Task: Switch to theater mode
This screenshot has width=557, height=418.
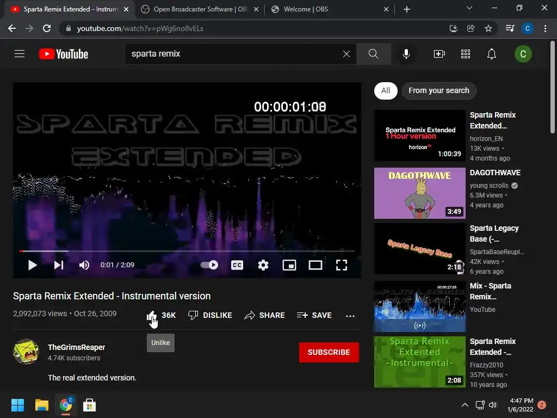Action: point(315,265)
